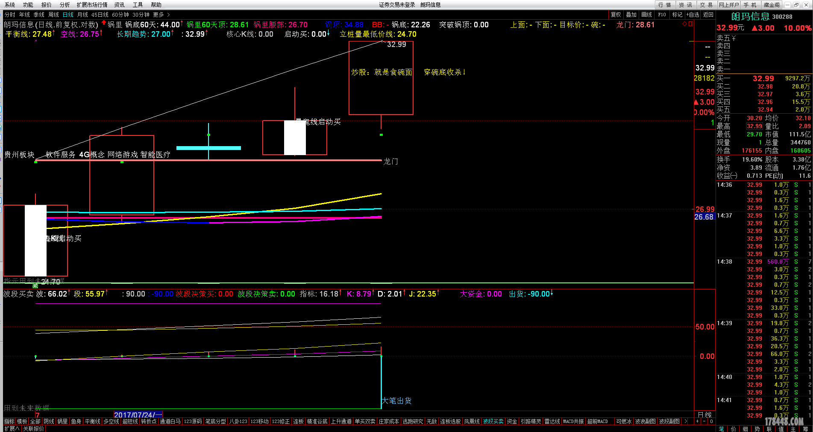Select the 多空线 indicator tab
This screenshot has height=432, width=813.
(112, 421)
